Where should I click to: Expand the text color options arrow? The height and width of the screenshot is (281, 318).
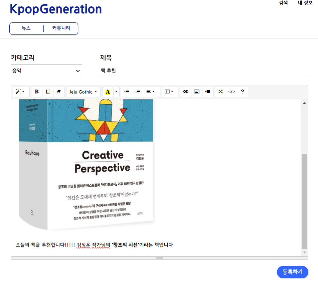(x=116, y=92)
